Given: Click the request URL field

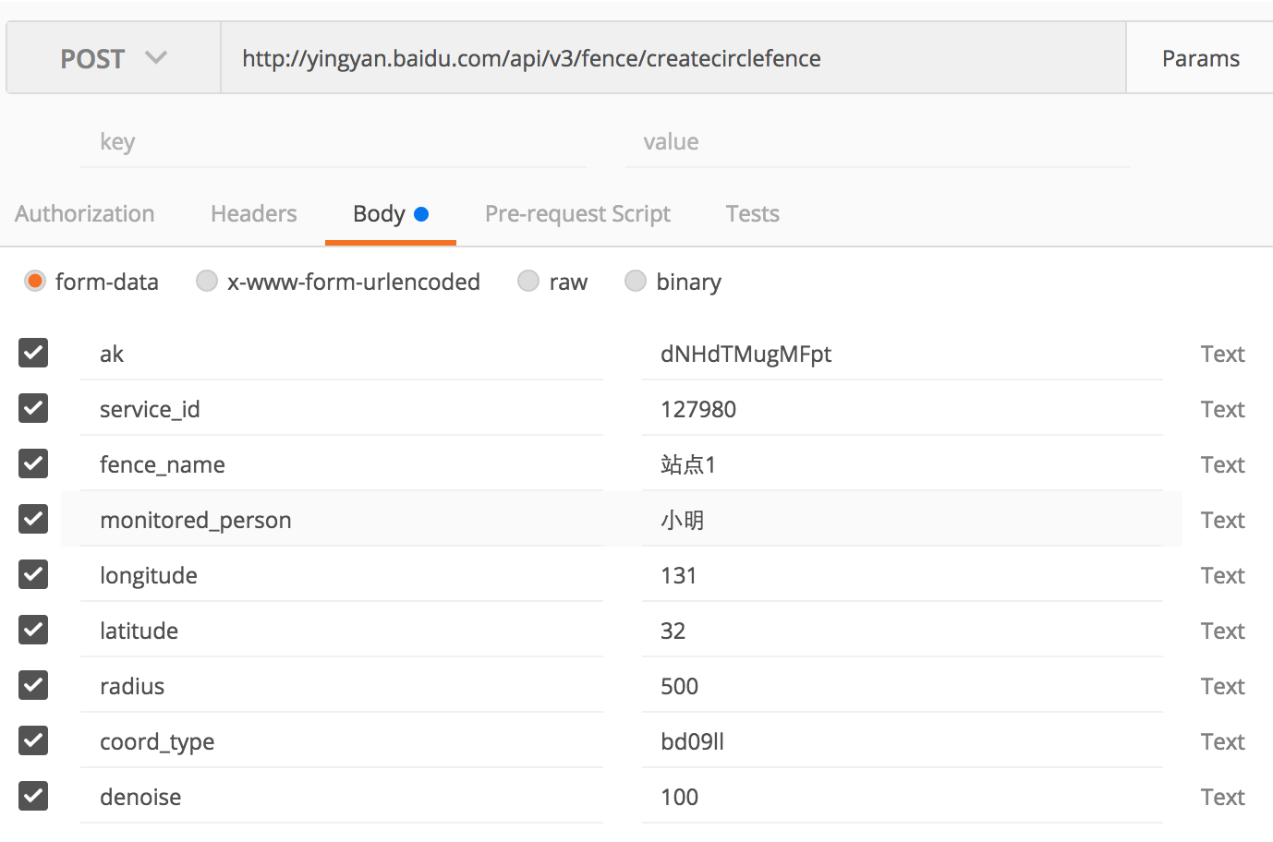Looking at the screenshot, I should pos(673,58).
